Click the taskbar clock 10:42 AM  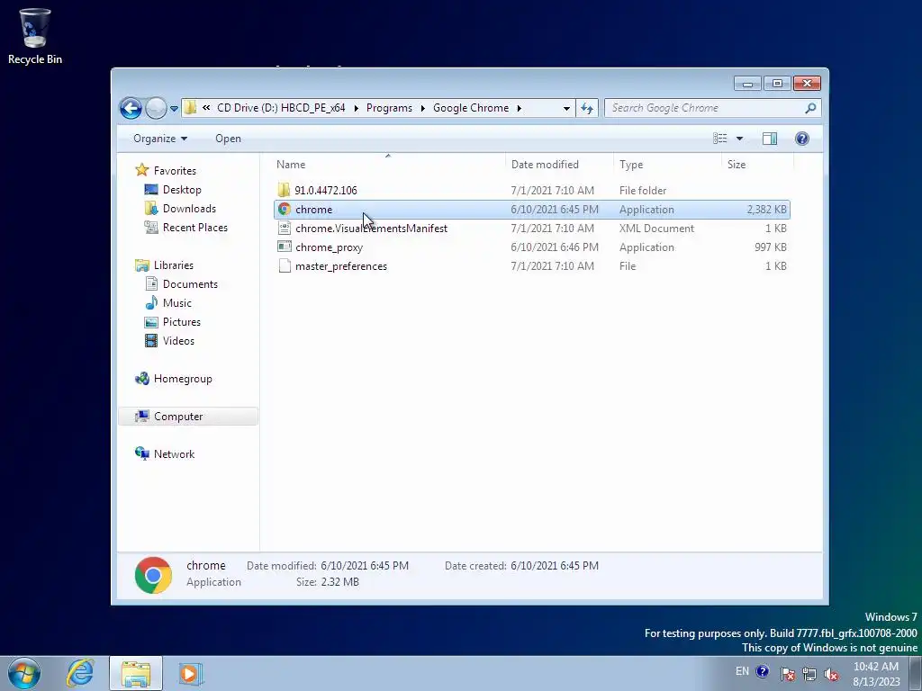point(876,667)
